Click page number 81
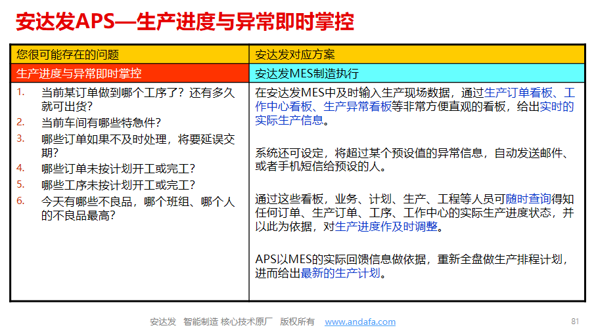The height and width of the screenshot is (334, 596). coord(575,322)
